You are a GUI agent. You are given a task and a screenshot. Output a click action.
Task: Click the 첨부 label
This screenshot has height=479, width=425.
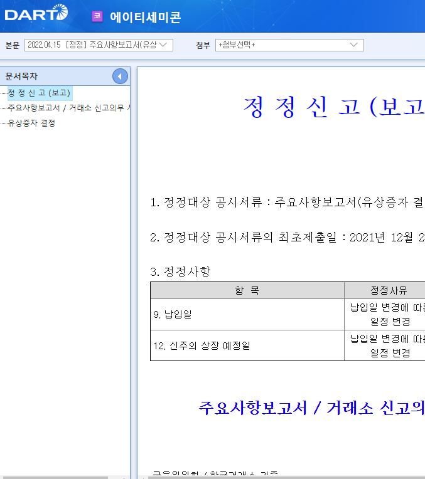pyautogui.click(x=203, y=45)
